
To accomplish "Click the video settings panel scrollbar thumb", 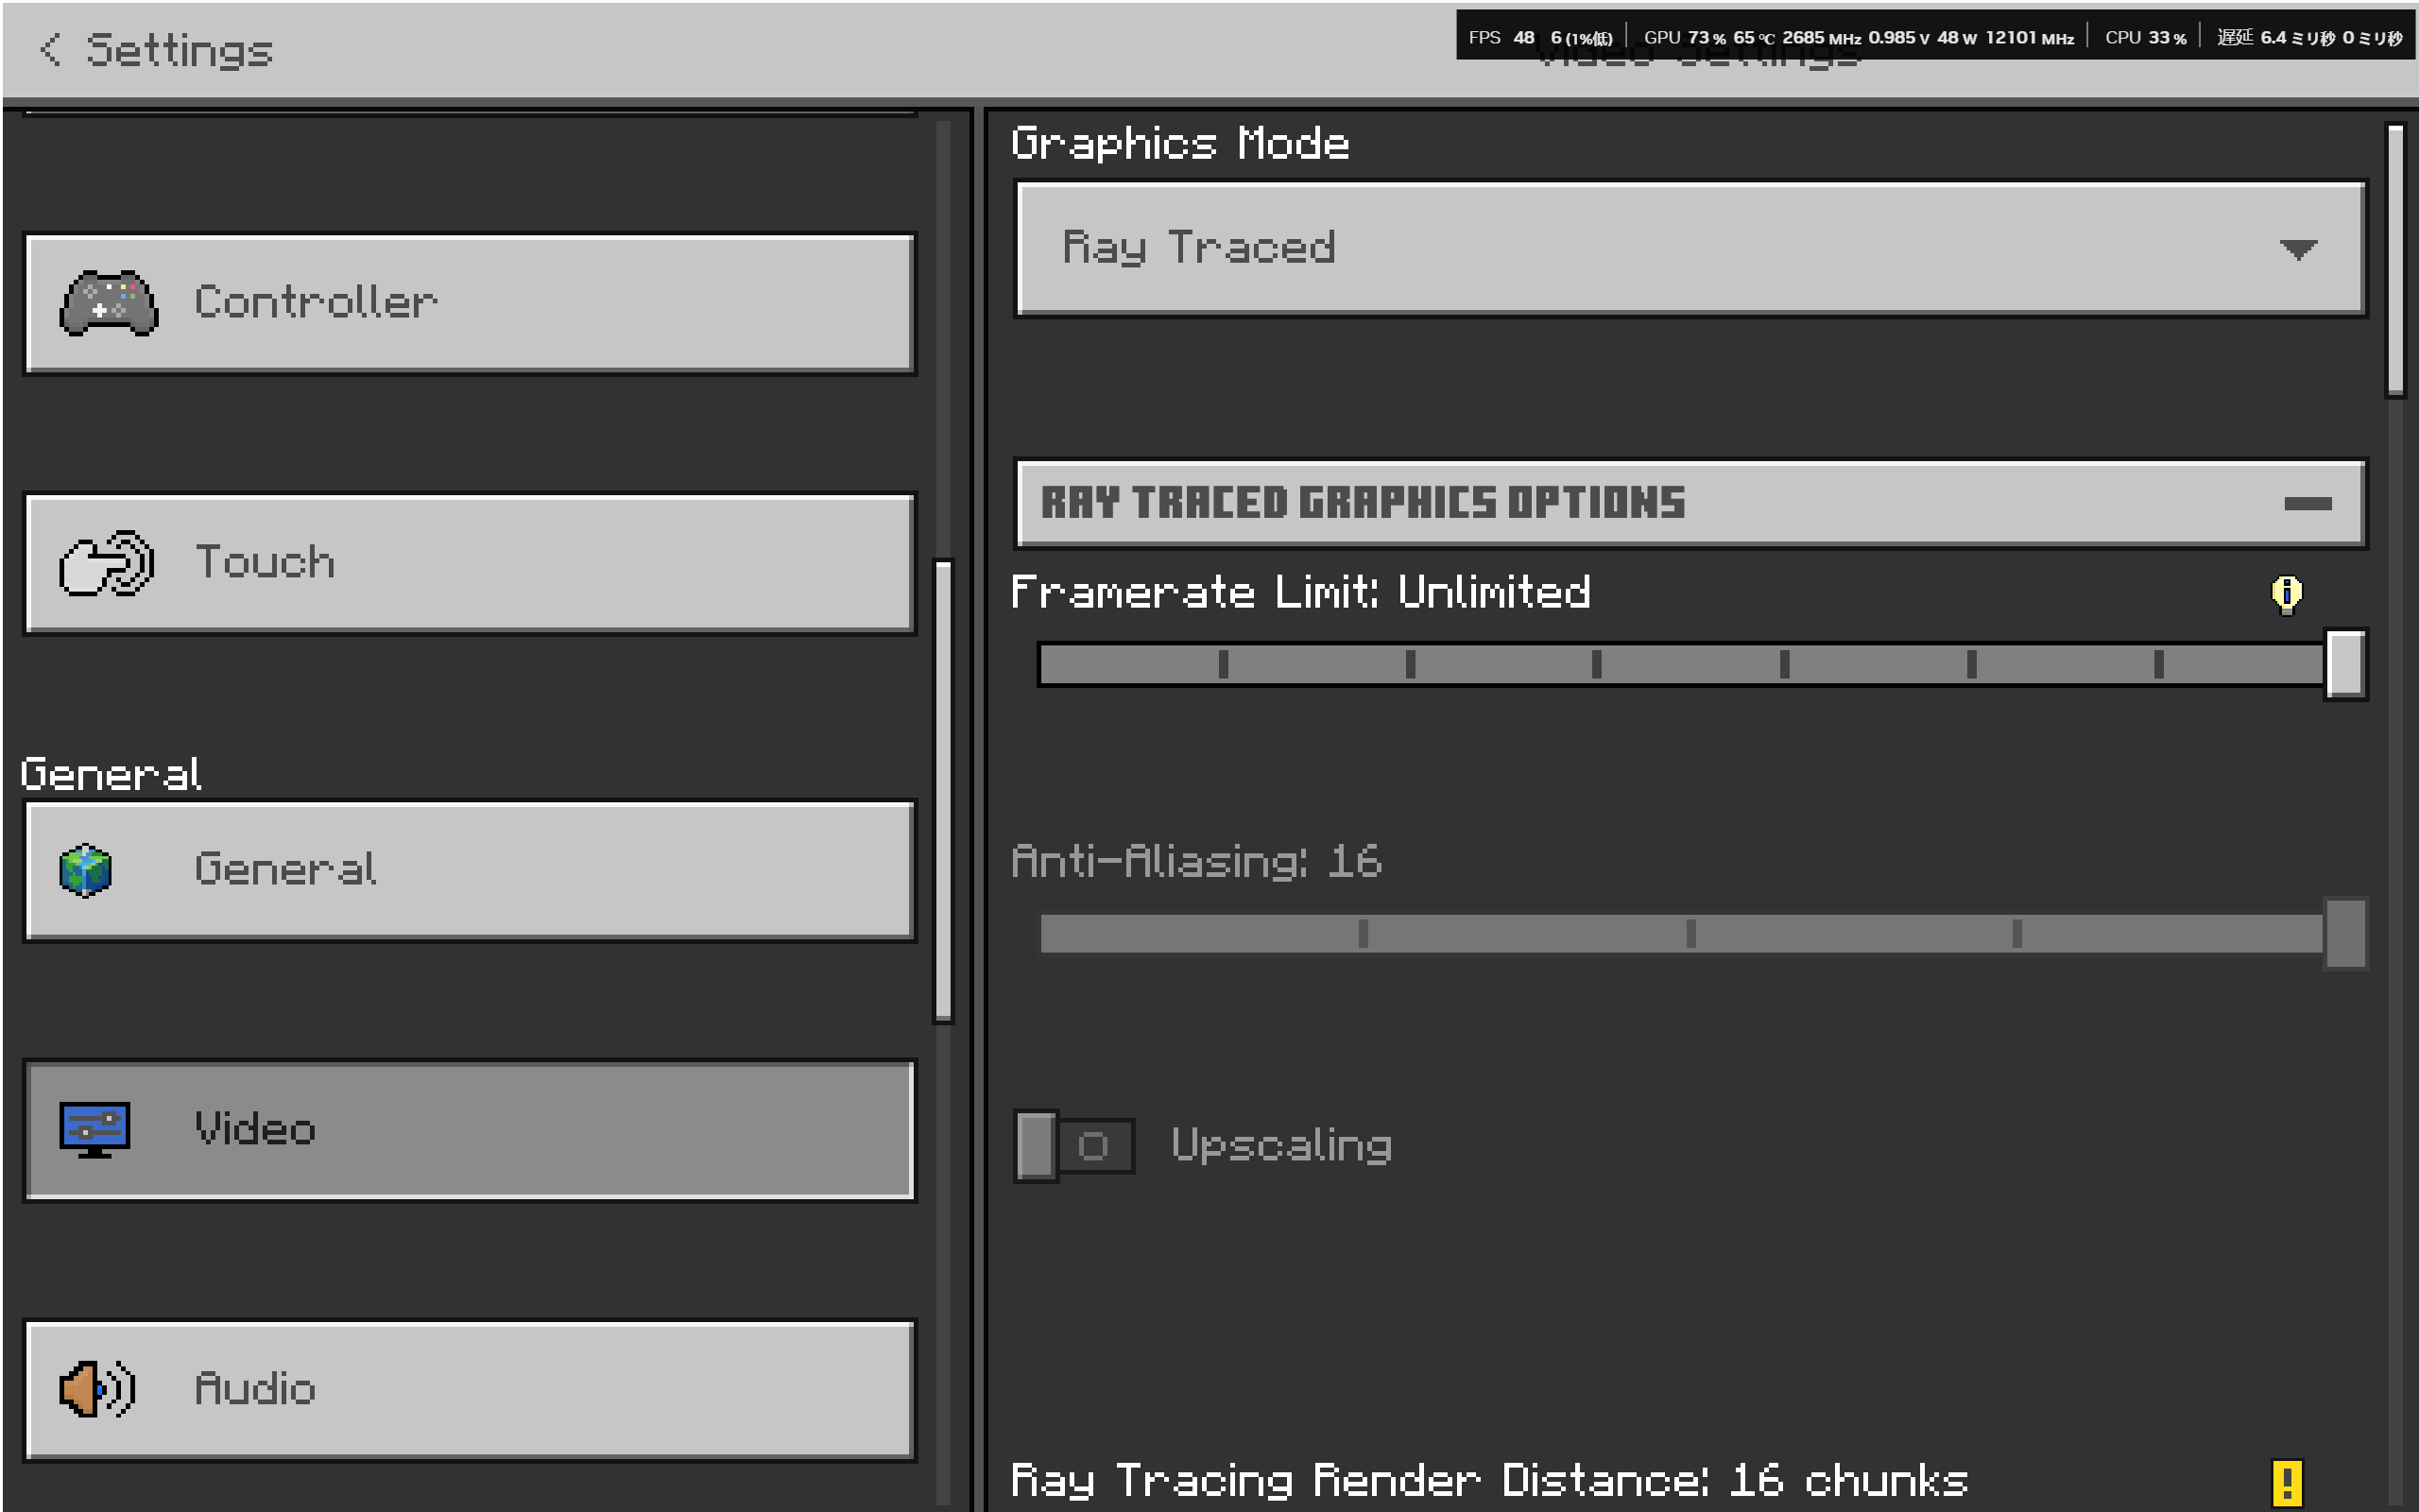I will pos(2395,260).
